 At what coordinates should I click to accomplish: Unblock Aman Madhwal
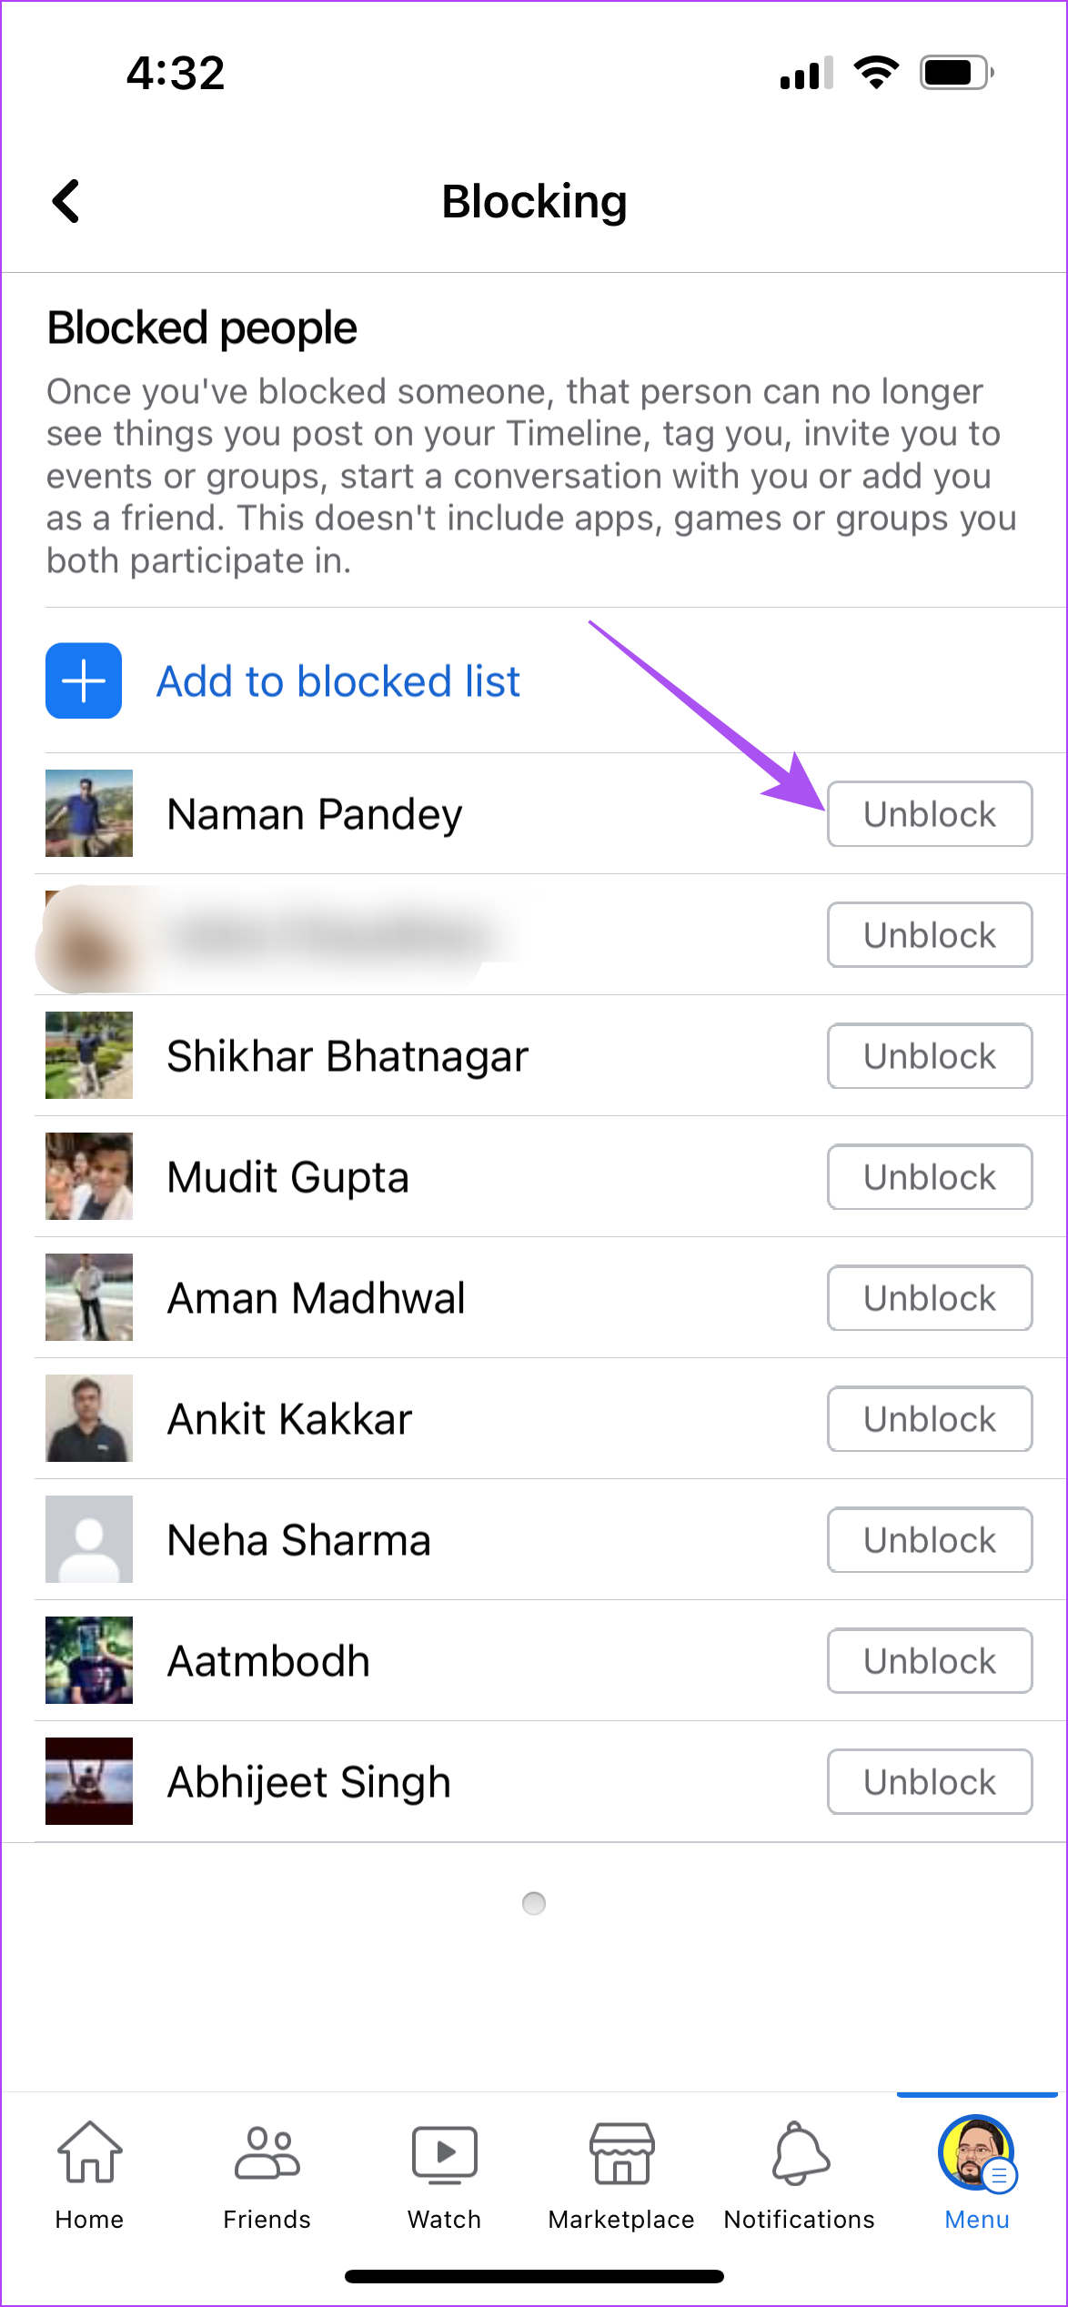click(x=929, y=1298)
